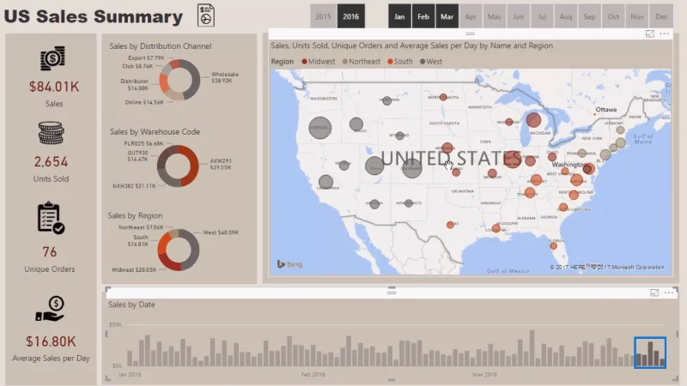Open focus mode on the map visual

[x=650, y=33]
